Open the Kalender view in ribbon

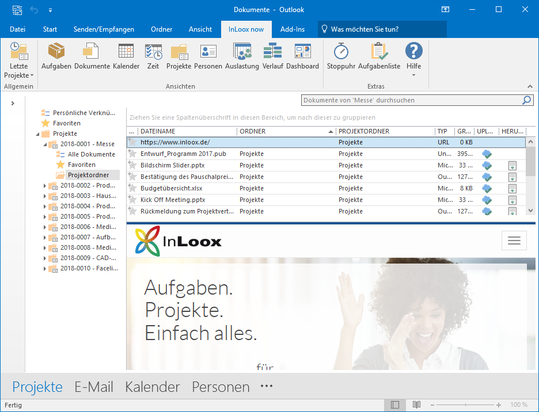pos(126,56)
